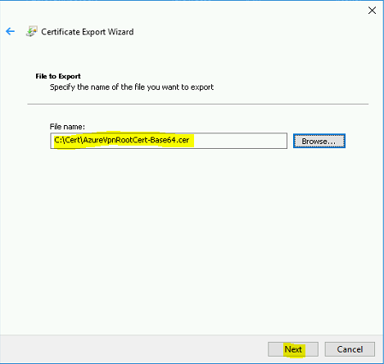The width and height of the screenshot is (384, 364).
Task: Focus the File name text box
Action: pyautogui.click(x=169, y=141)
